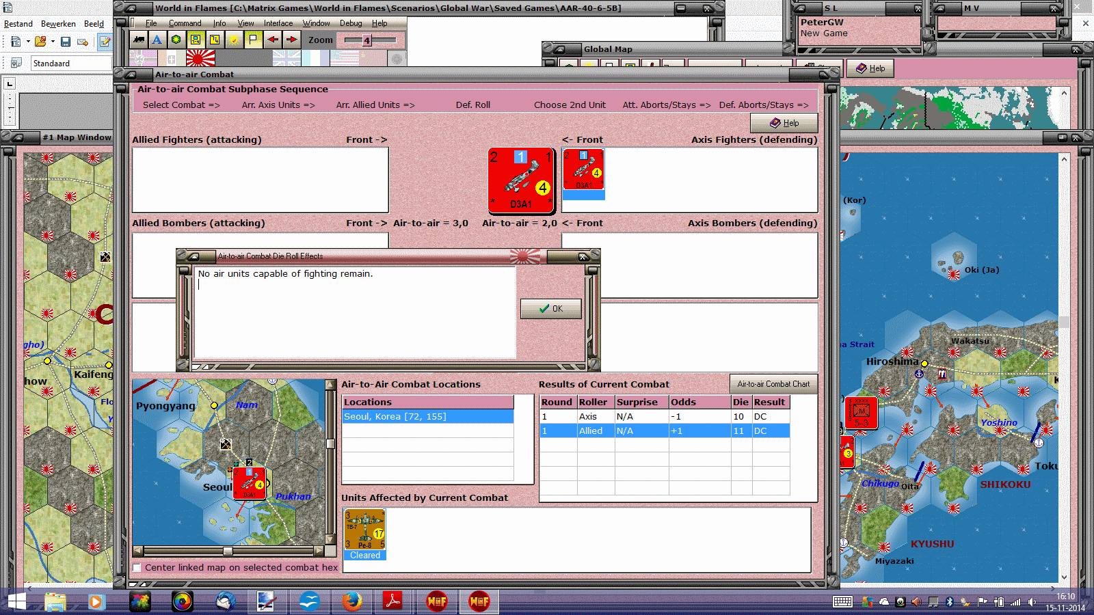Select the British Union Jack flag
Viewport: 1094px width, 615px height.
tap(286, 59)
